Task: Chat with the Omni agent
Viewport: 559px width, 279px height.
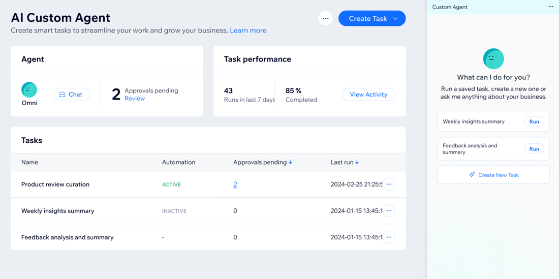Action: tap(71, 95)
